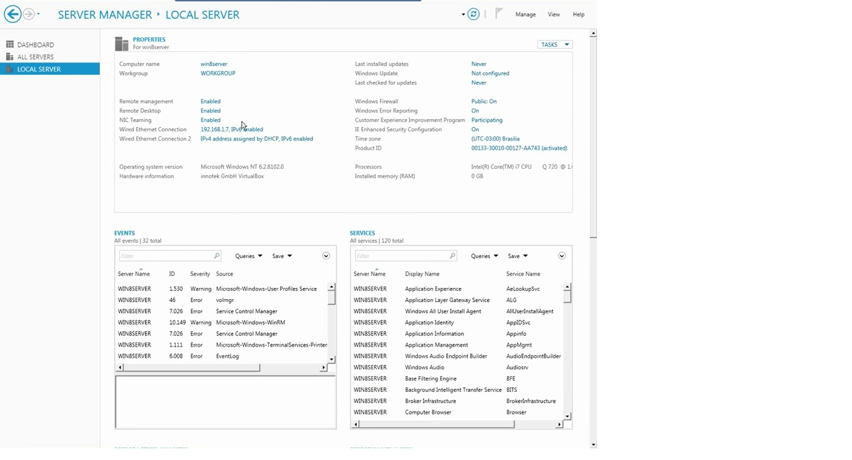Screen dimensions: 852x460
Task: Click the Windows Firewall Public: On link
Action: pyautogui.click(x=484, y=102)
